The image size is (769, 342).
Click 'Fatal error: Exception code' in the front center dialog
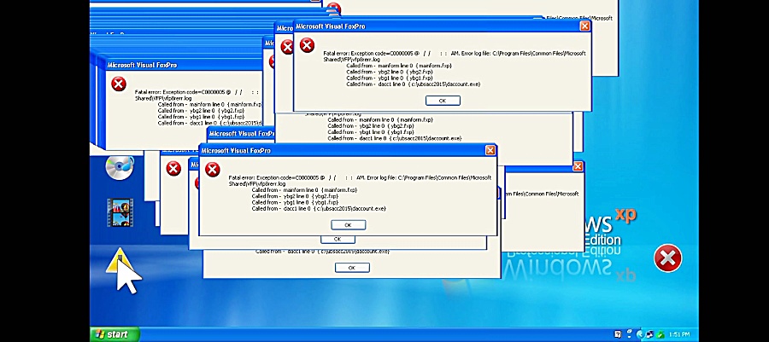click(261, 177)
